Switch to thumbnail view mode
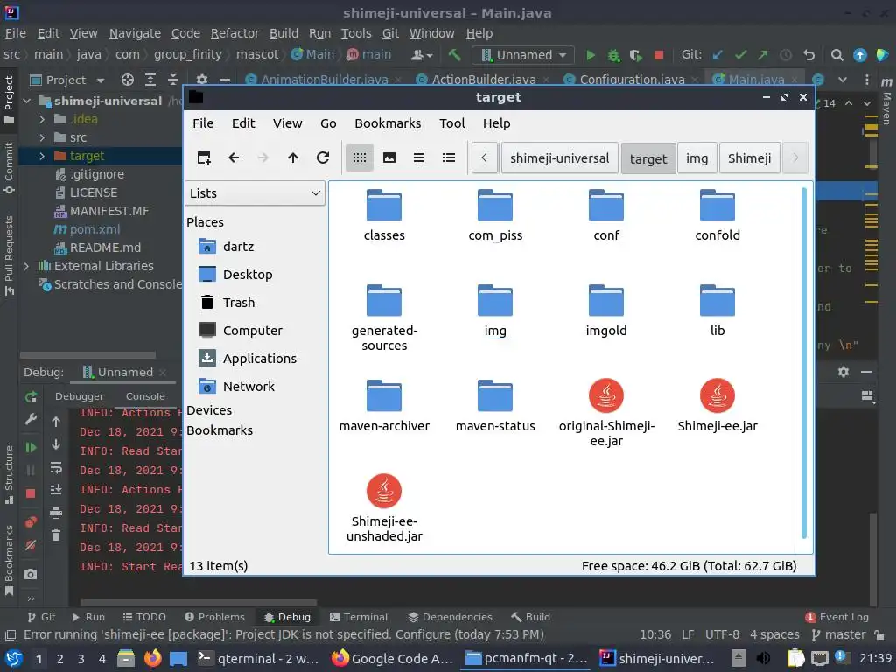Image resolution: width=896 pixels, height=672 pixels. point(389,157)
